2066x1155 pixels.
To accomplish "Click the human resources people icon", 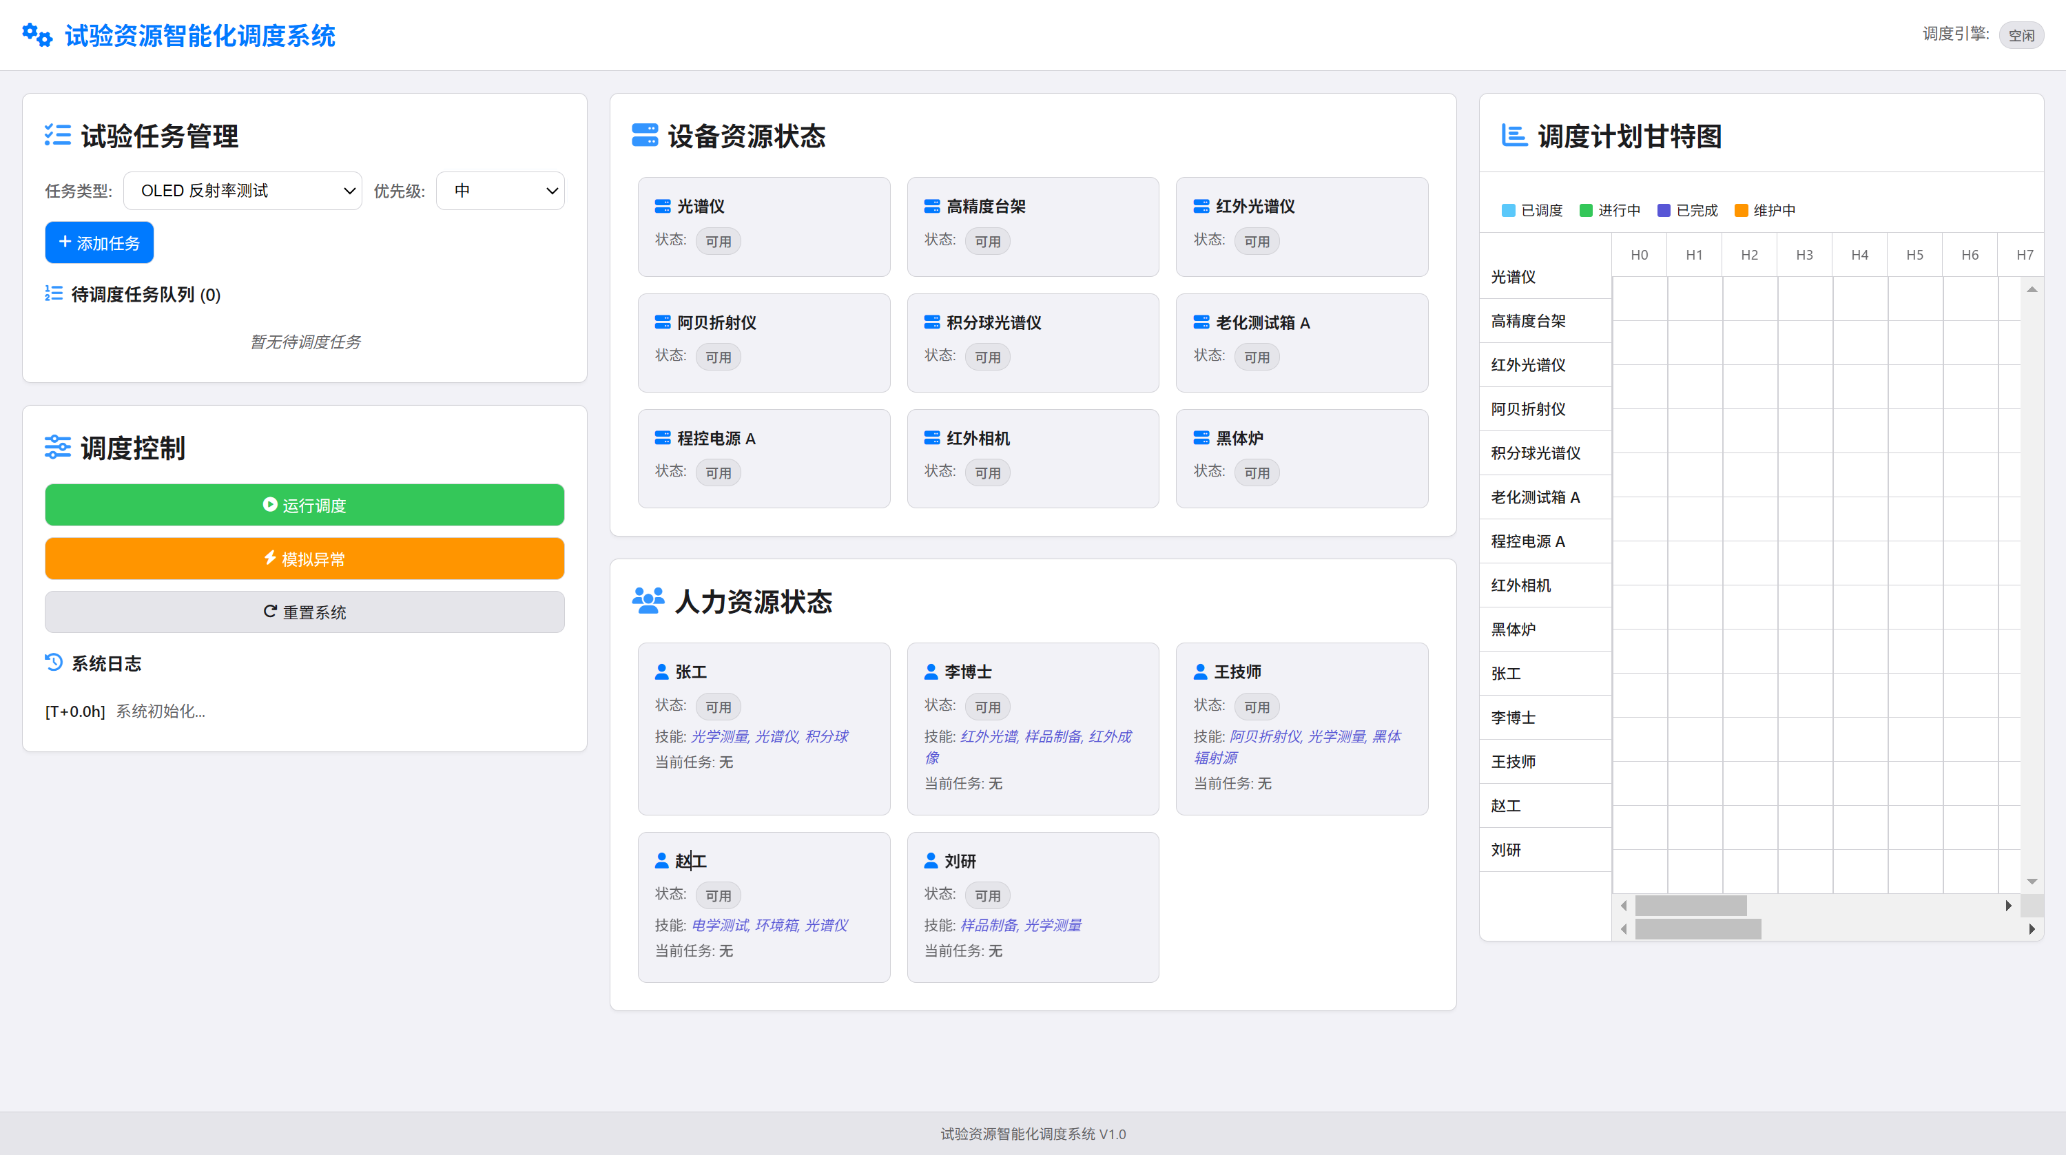I will tap(648, 601).
